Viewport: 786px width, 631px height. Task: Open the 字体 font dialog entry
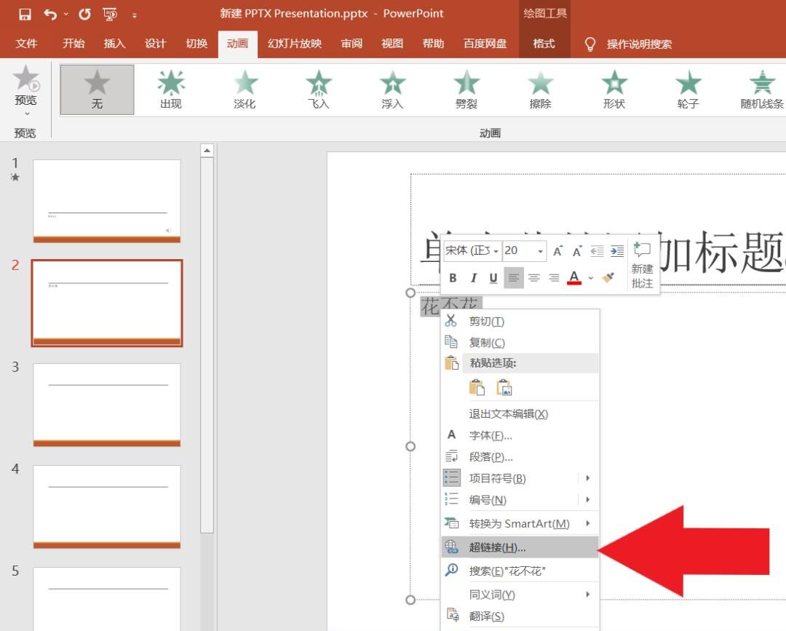pos(490,435)
